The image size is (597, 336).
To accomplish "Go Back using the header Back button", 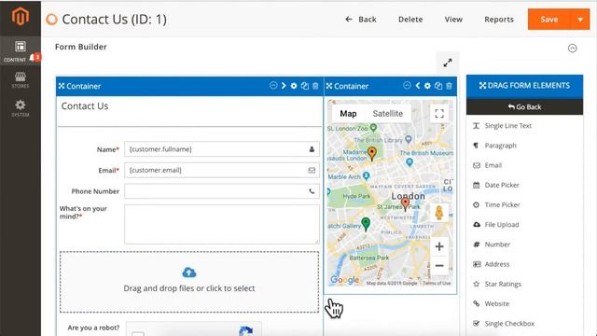I will pos(361,20).
